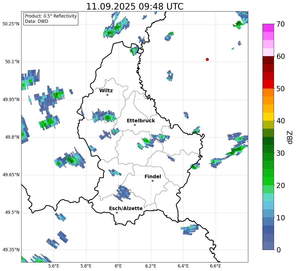Click the Ettelbruck cross marker
The height and width of the screenshot is (271, 296).
(135, 125)
